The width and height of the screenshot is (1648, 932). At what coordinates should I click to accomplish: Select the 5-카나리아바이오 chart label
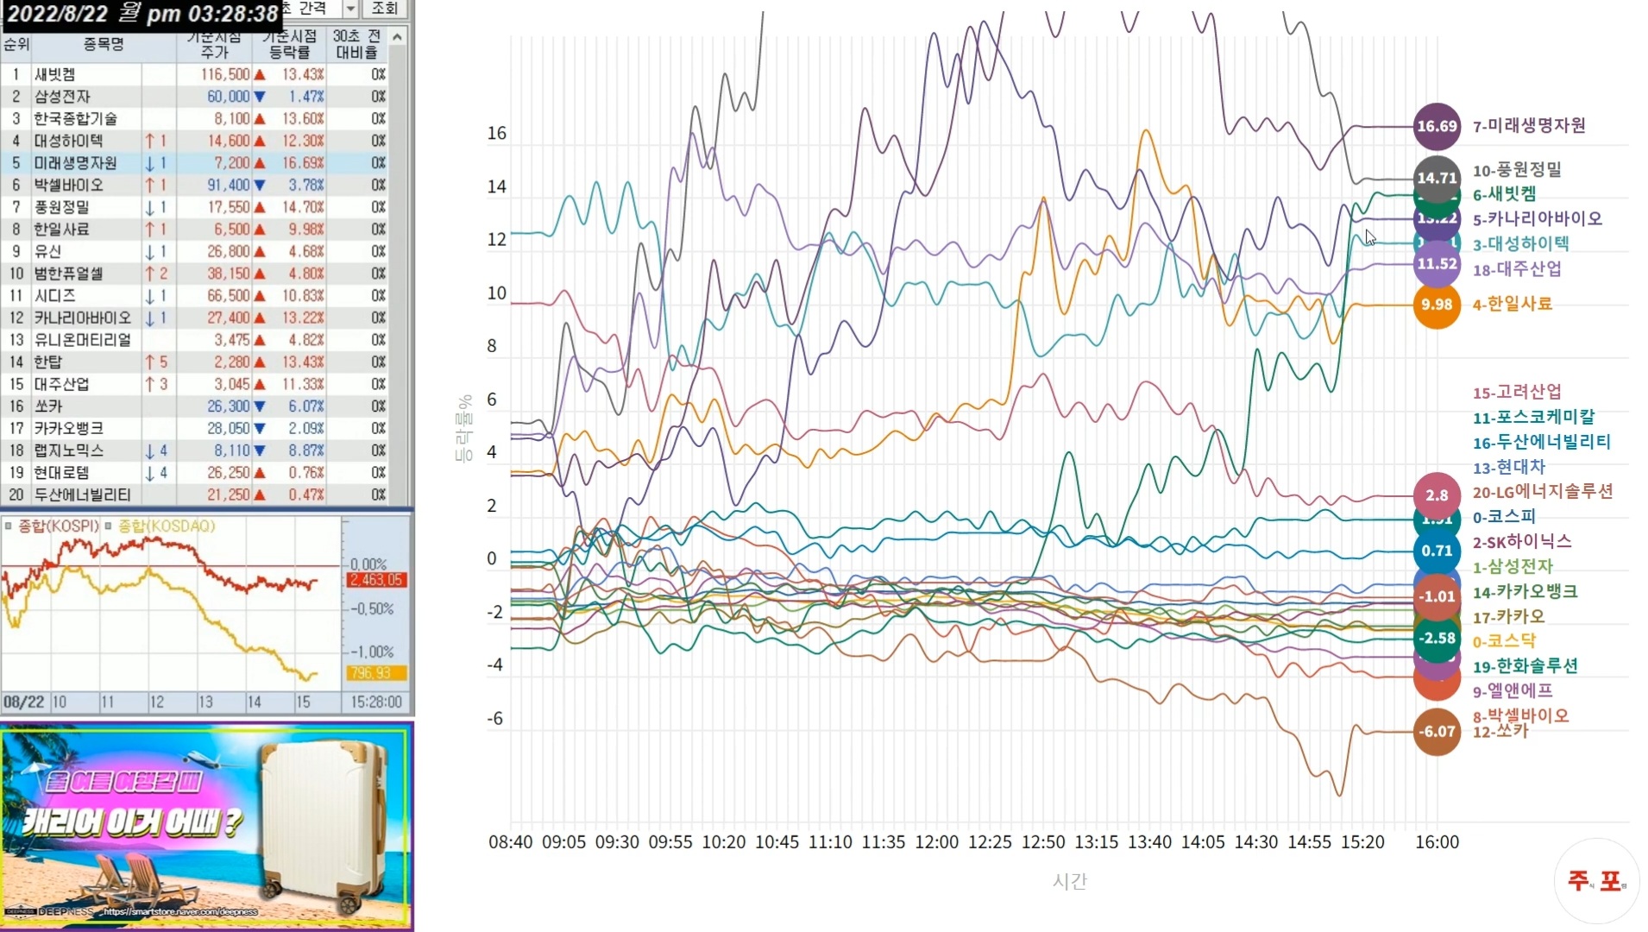(1538, 219)
